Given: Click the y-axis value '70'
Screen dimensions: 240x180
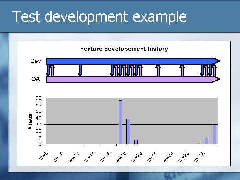Looking at the screenshot, I should point(38,98).
